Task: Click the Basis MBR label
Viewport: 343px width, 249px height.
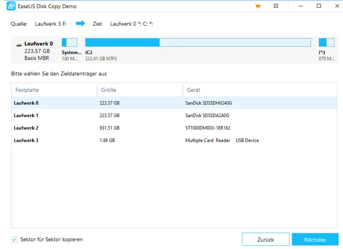Action: click(x=37, y=58)
